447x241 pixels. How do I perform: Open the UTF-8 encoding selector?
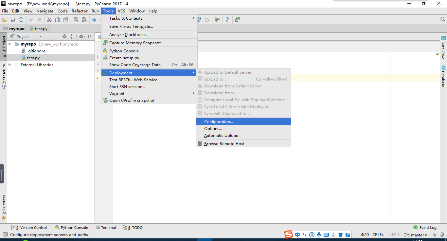(394, 235)
